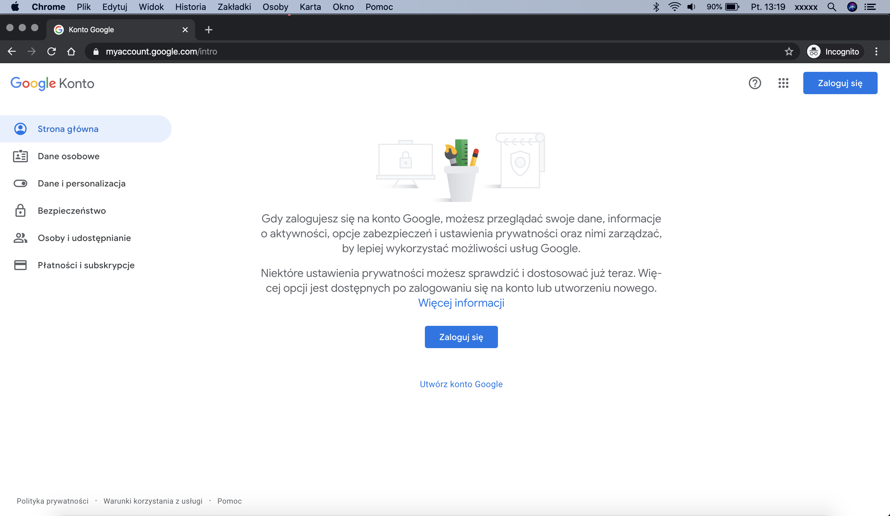Open the Karta menu

point(310,7)
